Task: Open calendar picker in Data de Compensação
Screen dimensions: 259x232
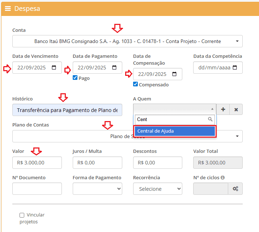Action: tap(174, 74)
